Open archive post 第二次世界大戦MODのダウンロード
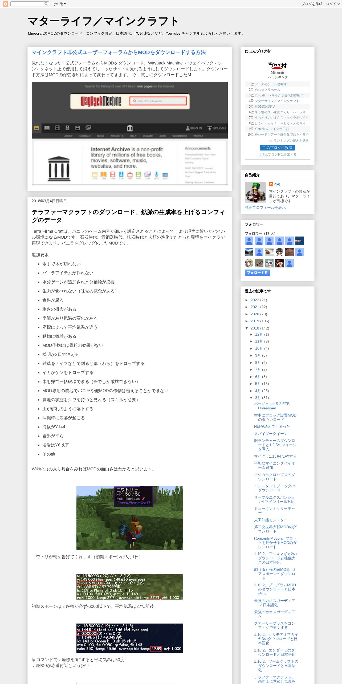The width and height of the screenshot is (342, 684). [275, 529]
